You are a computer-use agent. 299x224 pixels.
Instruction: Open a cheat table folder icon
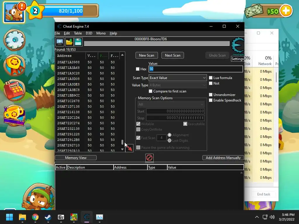pyautogui.click(x=69, y=42)
